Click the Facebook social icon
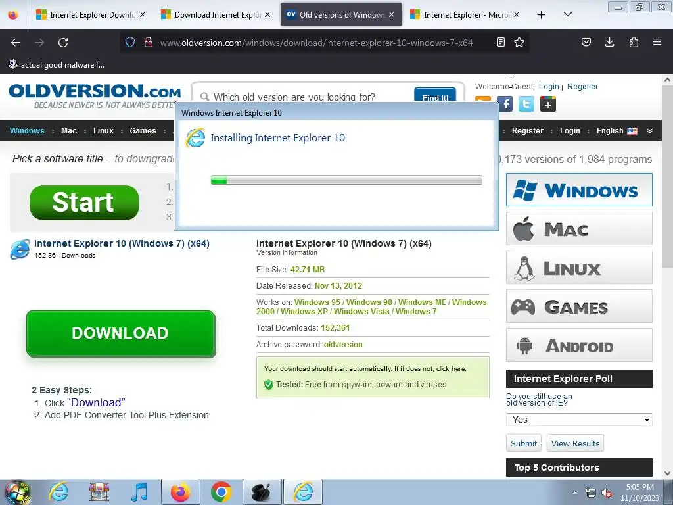Screen dimensions: 673x505 click(x=505, y=104)
